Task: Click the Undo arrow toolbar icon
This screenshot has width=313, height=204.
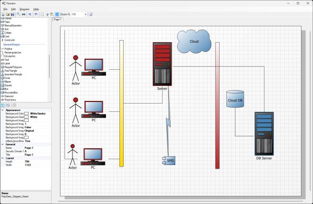Action: click(x=30, y=15)
